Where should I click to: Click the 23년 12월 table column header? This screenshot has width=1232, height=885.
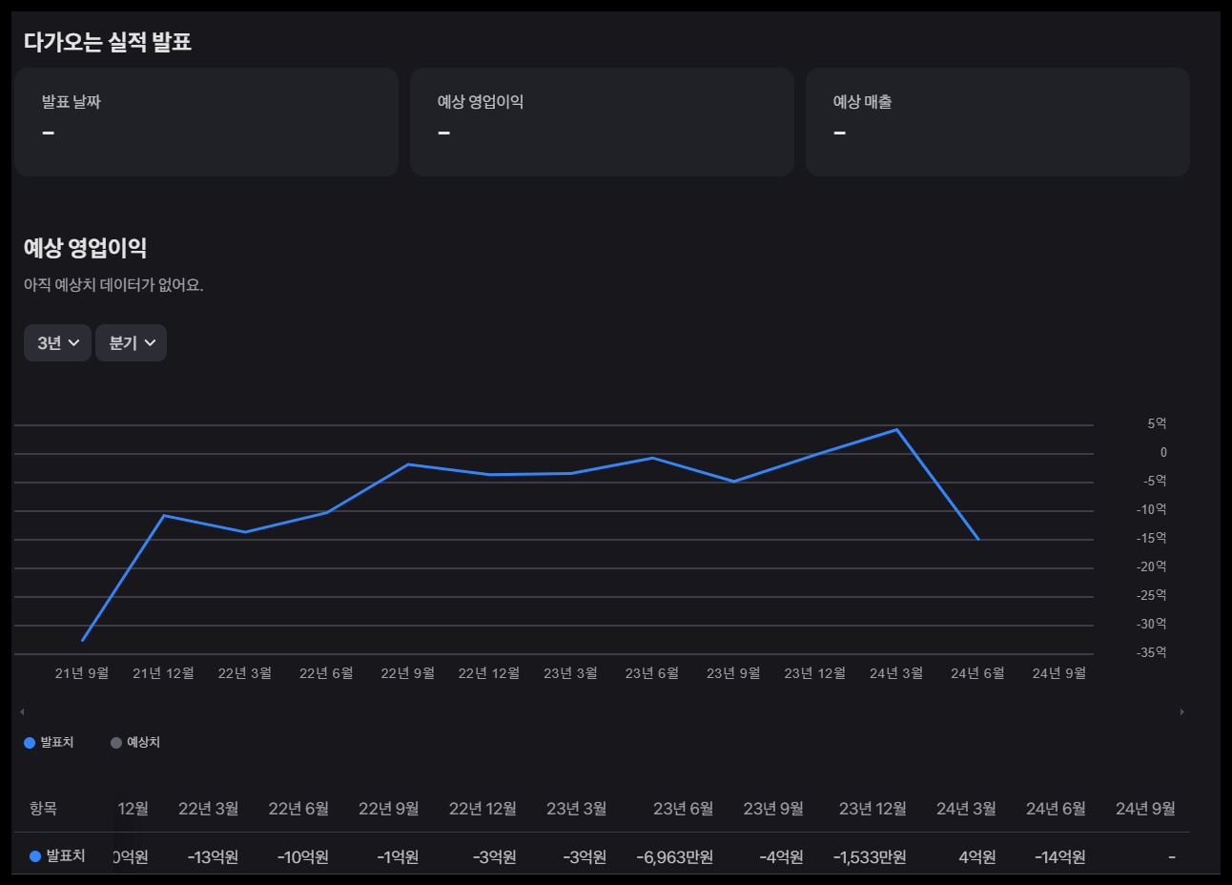click(x=873, y=809)
